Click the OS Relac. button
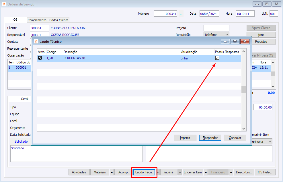Screen dimensions: 283x182 (x=265, y=172)
